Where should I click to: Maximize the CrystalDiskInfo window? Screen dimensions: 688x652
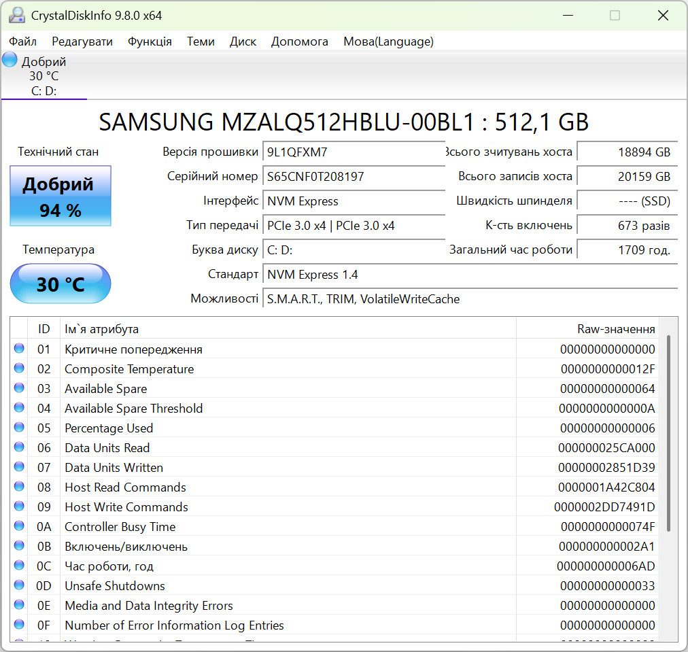[615, 16]
